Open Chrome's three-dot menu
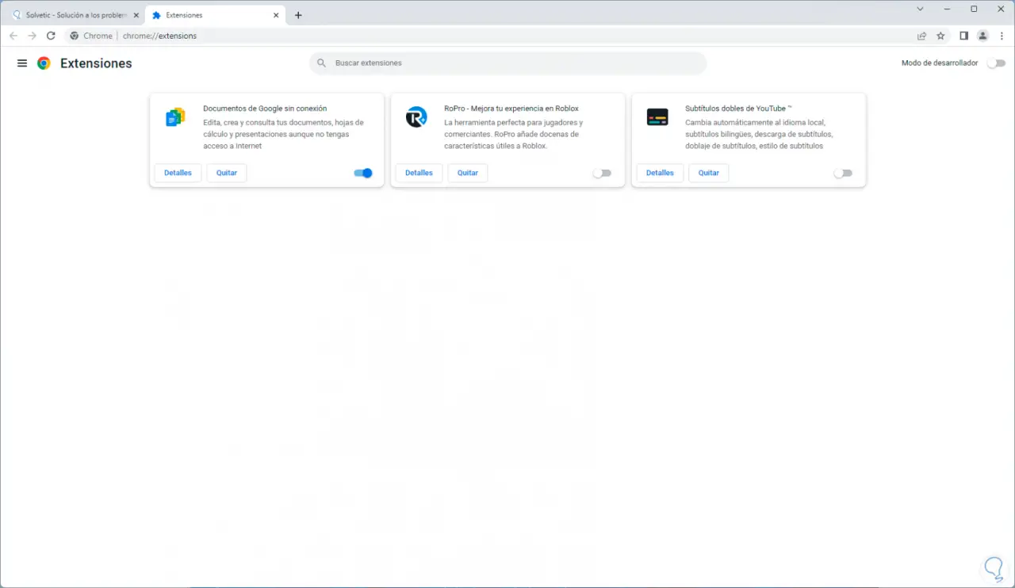 1002,36
